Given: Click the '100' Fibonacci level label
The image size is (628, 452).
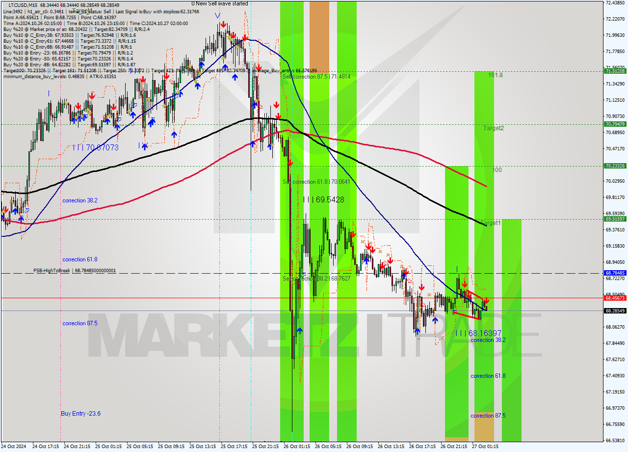Looking at the screenshot, I should coord(497,170).
